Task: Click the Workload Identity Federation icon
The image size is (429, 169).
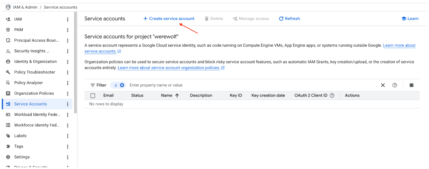Action: [x=8, y=114]
